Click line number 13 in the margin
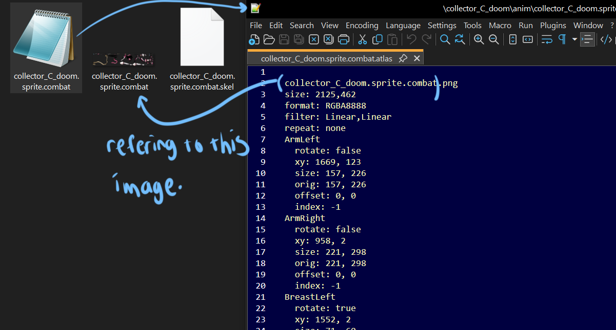Viewport: 616px width, 330px height. pyautogui.click(x=261, y=207)
